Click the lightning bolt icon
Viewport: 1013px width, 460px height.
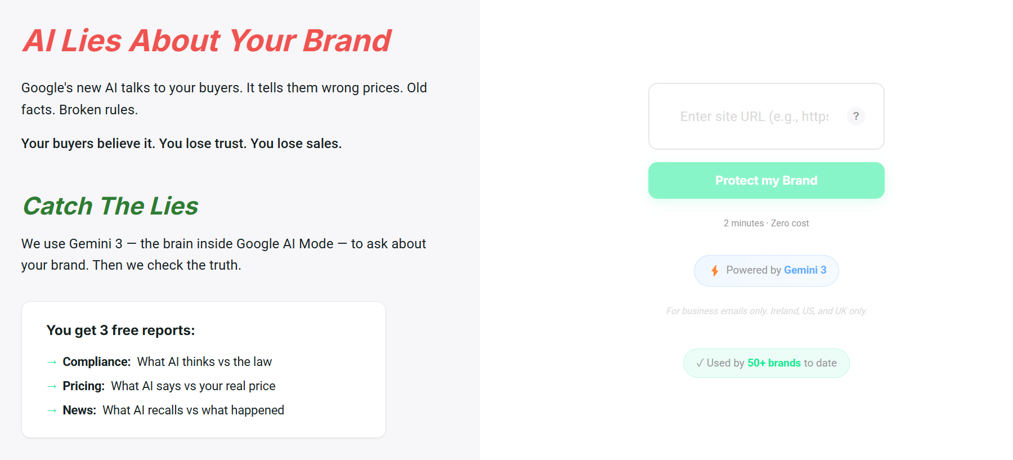pyautogui.click(x=715, y=271)
